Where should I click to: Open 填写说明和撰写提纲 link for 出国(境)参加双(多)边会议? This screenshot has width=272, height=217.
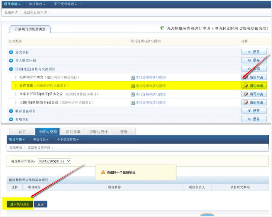click(151, 103)
